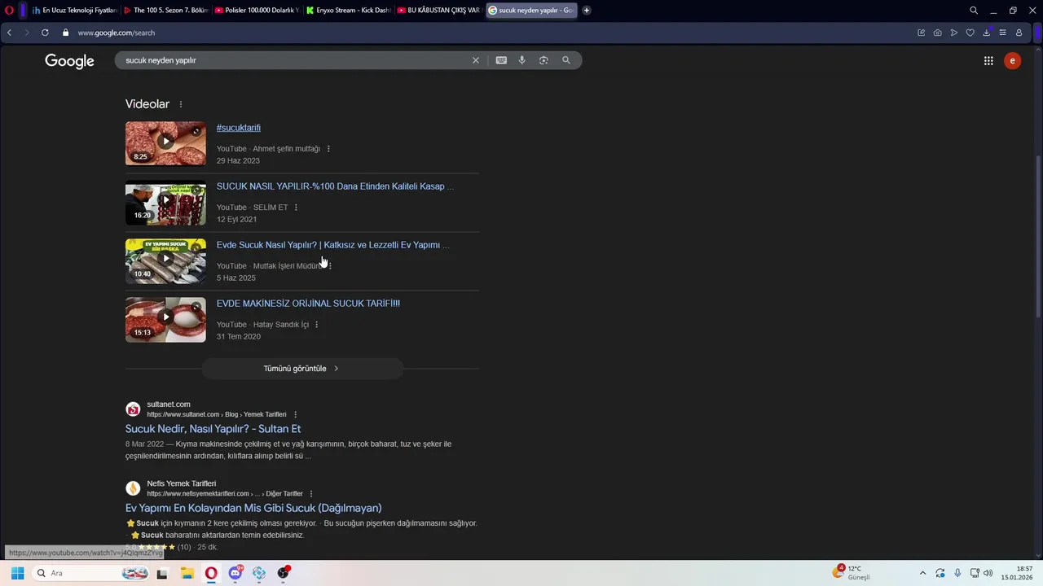
Task: Play the 10:40 ev yapımı sucuk thumbnail
Action: pyautogui.click(x=165, y=260)
